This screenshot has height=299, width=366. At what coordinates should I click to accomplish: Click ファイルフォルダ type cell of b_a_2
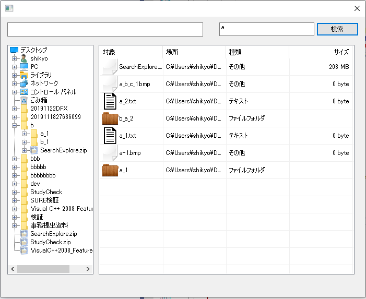247,118
